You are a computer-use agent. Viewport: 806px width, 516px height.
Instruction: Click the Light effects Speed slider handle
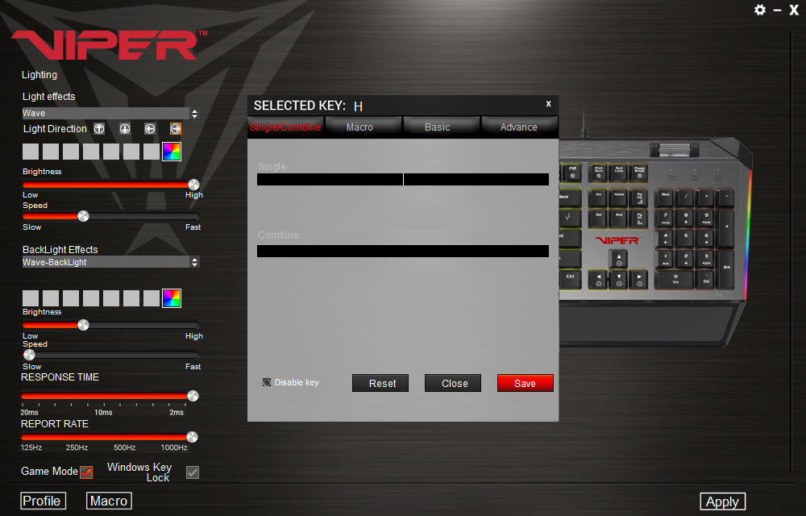click(83, 216)
